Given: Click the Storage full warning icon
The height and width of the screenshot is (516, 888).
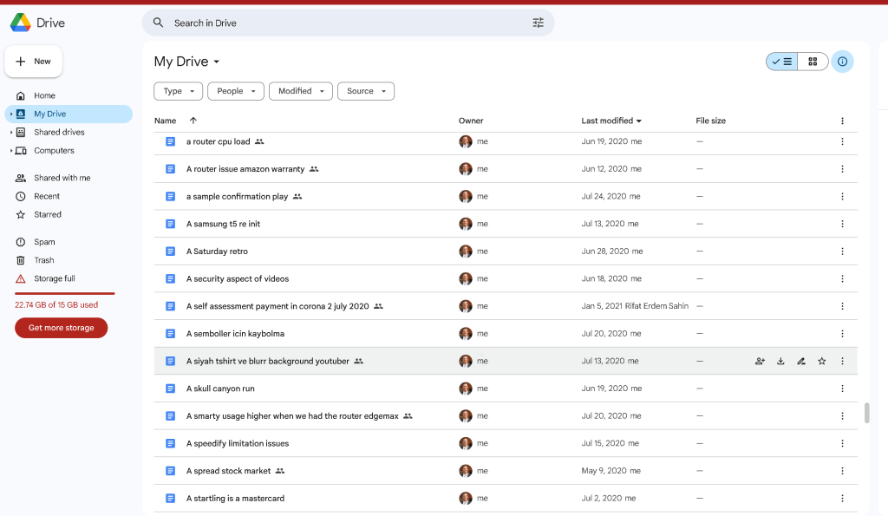Looking at the screenshot, I should [x=21, y=278].
